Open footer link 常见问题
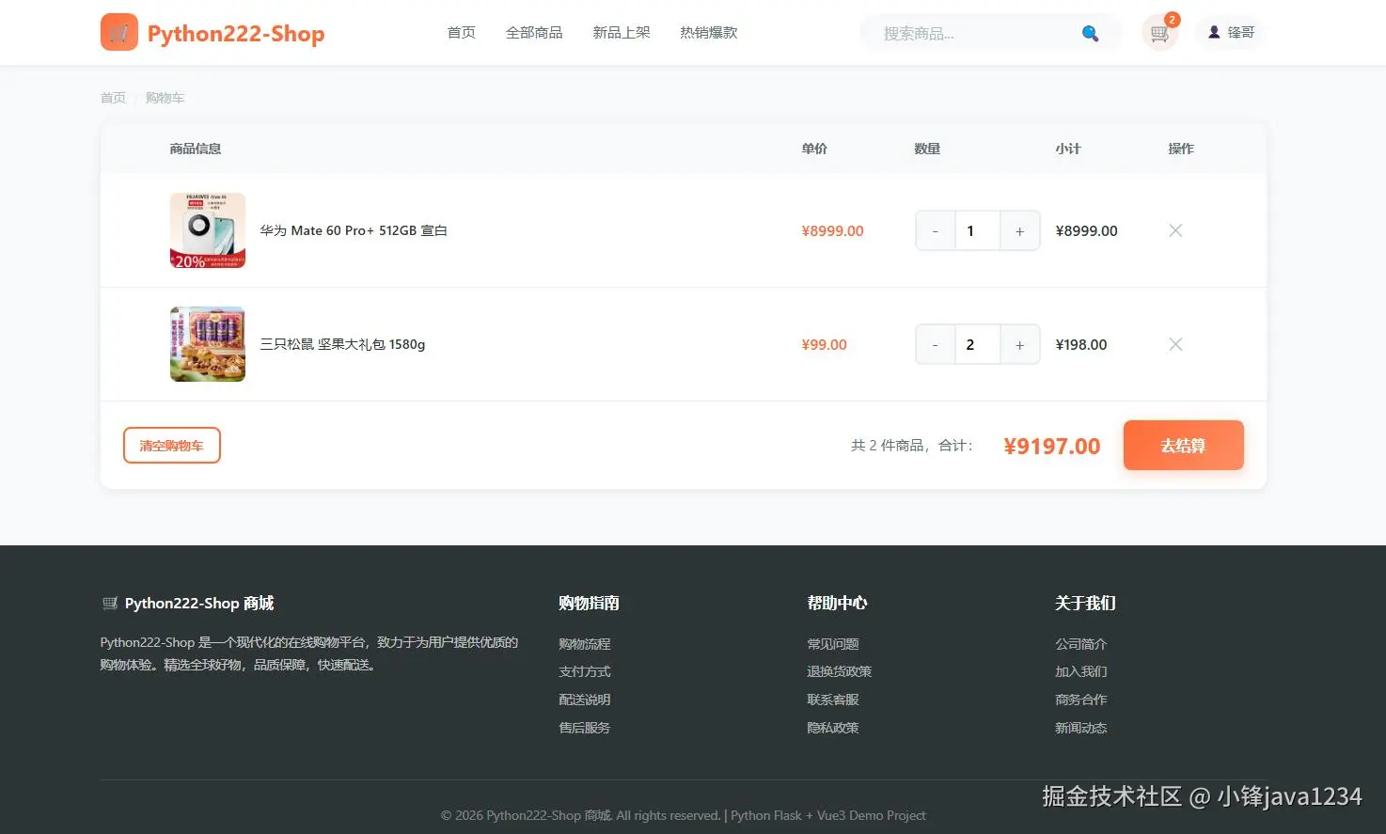Image resolution: width=1386 pixels, height=834 pixels. [x=833, y=644]
